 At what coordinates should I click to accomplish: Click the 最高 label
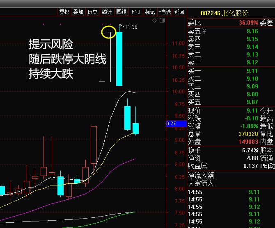[x=266, y=119]
